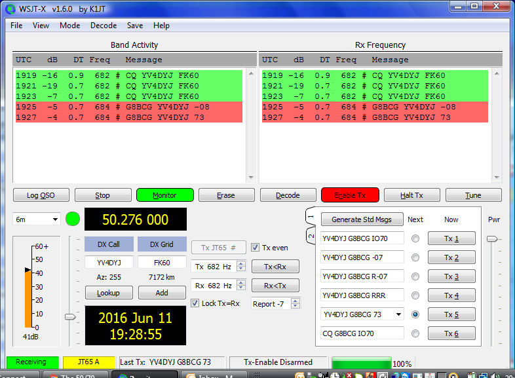Screen dimensions: 515x378
Task: Select Next radio for Tx 6 CQ message
Action: coord(415,333)
